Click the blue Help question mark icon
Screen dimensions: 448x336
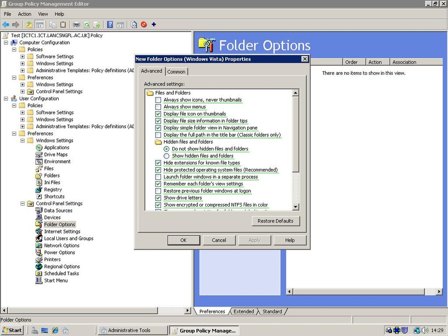[110, 25]
